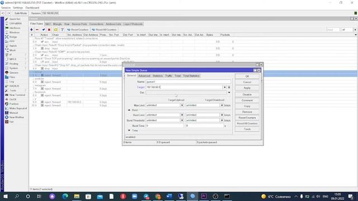Open the firewall filter funnel icon

[x=62, y=30]
